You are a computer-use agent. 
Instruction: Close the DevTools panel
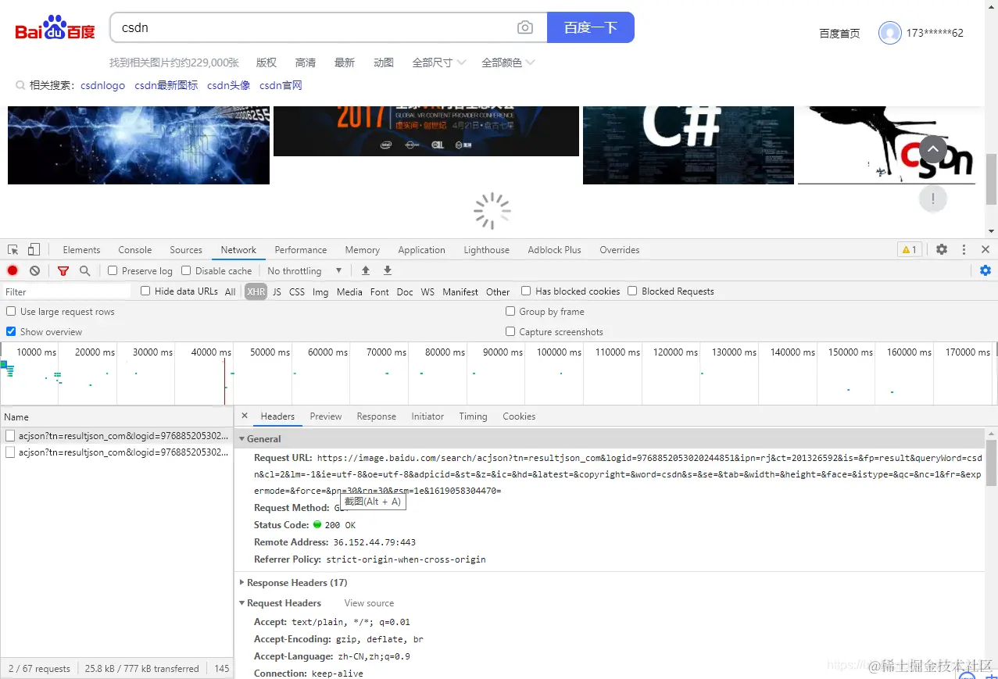(985, 249)
